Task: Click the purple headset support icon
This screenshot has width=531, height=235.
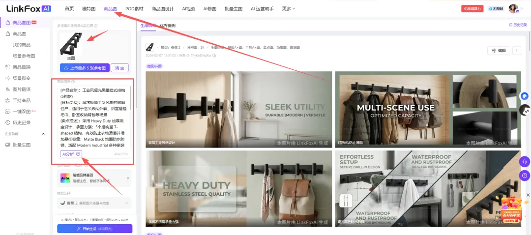Action: pyautogui.click(x=524, y=162)
